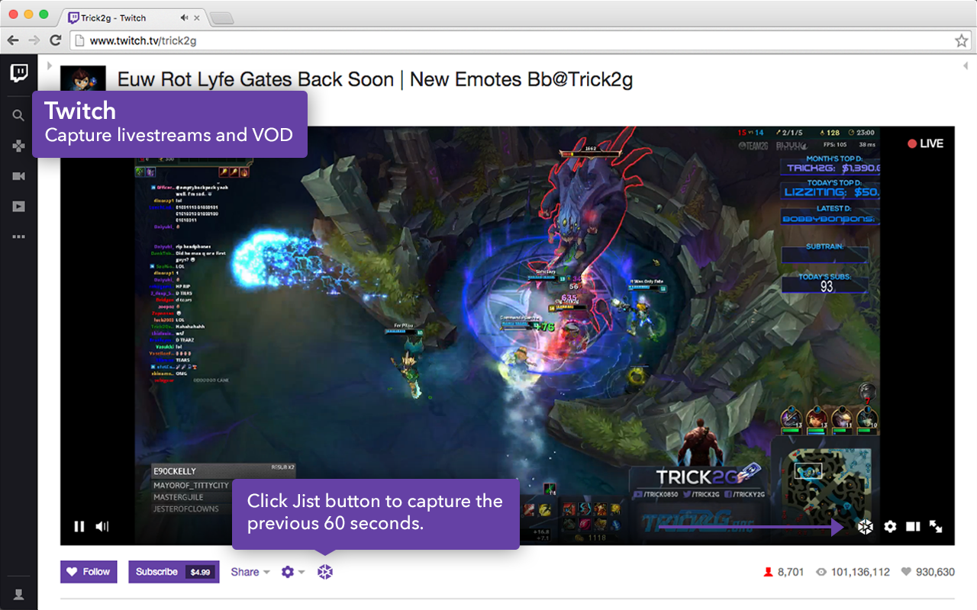Open videos via the play sidebar icon

(18, 206)
